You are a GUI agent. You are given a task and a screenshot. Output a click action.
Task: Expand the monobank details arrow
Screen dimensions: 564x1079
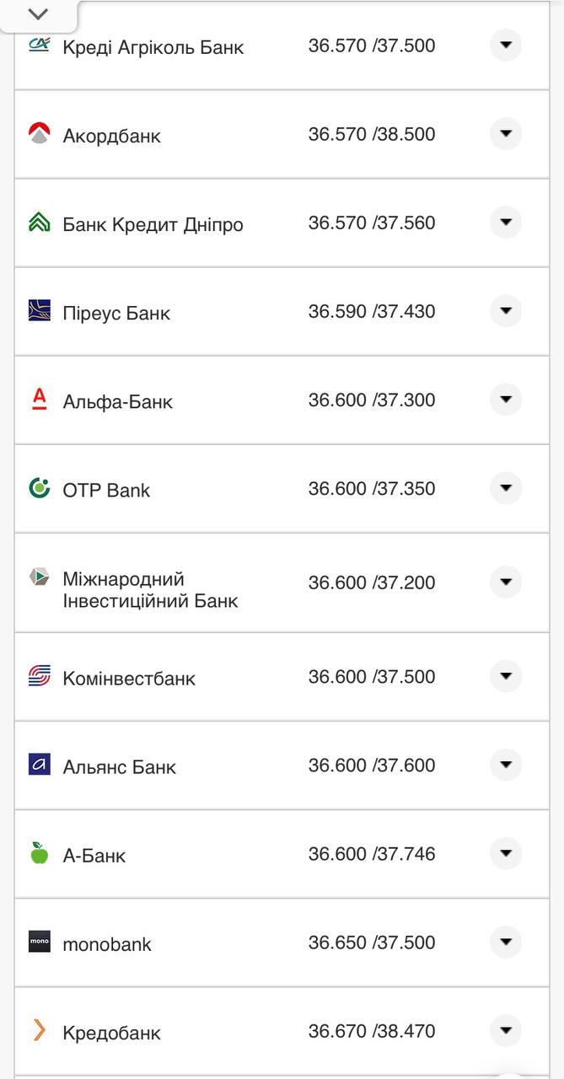[x=505, y=942]
